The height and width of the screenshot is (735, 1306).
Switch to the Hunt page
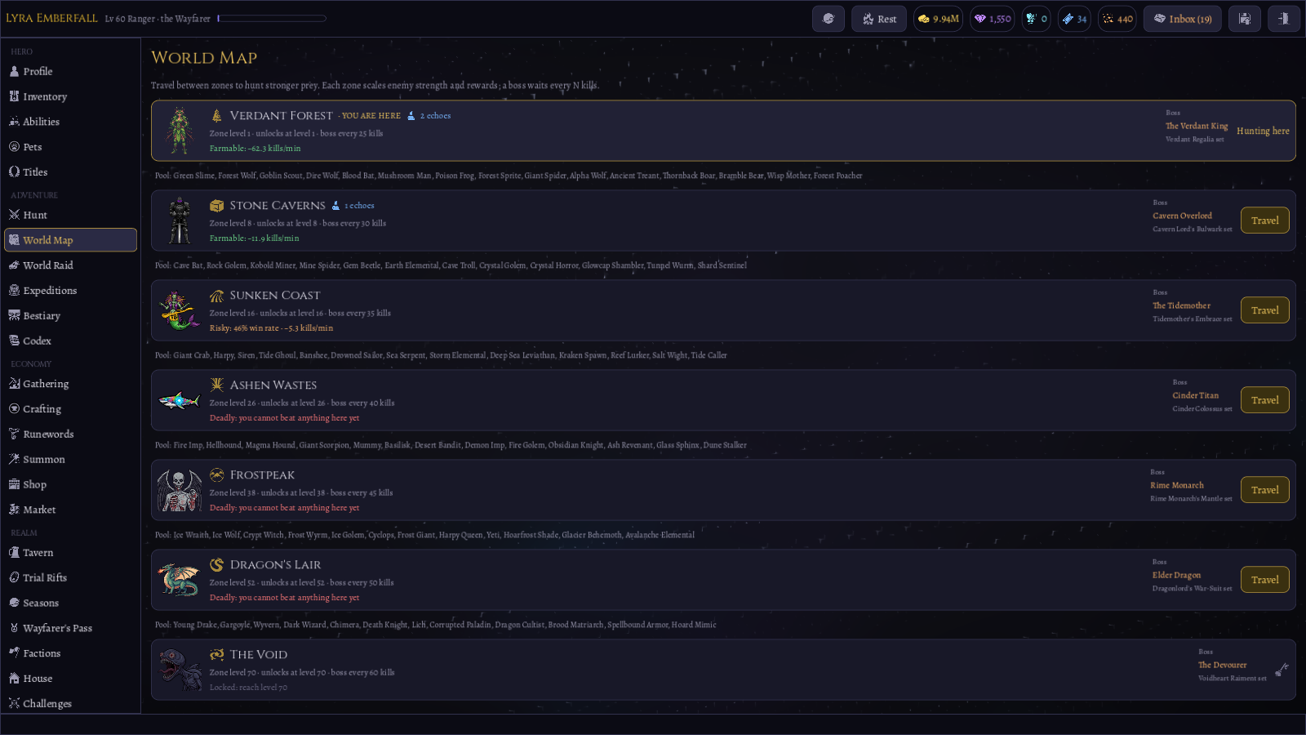pyautogui.click(x=70, y=215)
